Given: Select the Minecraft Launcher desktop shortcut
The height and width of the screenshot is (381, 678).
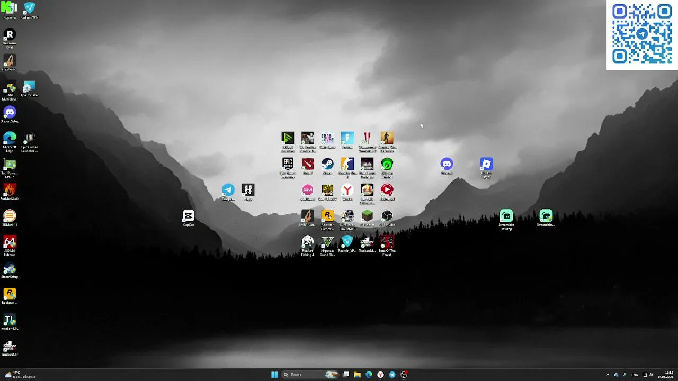Looking at the screenshot, I should (367, 218).
